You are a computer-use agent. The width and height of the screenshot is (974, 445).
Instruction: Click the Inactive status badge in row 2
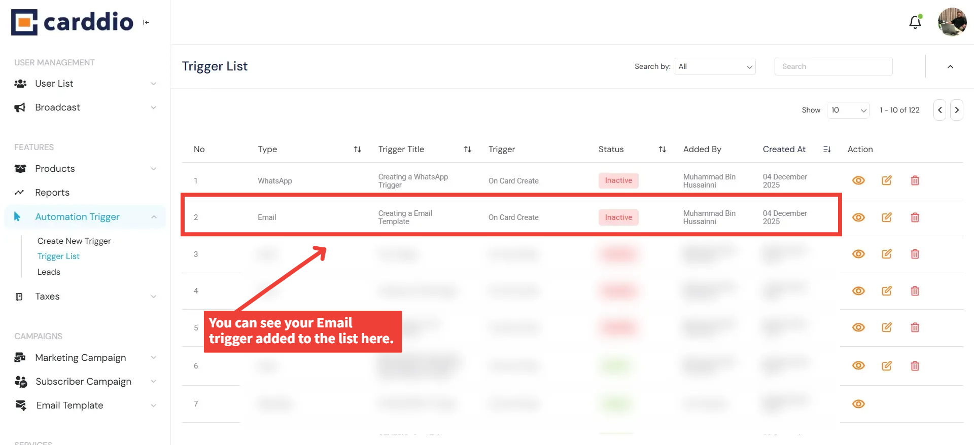pos(618,217)
